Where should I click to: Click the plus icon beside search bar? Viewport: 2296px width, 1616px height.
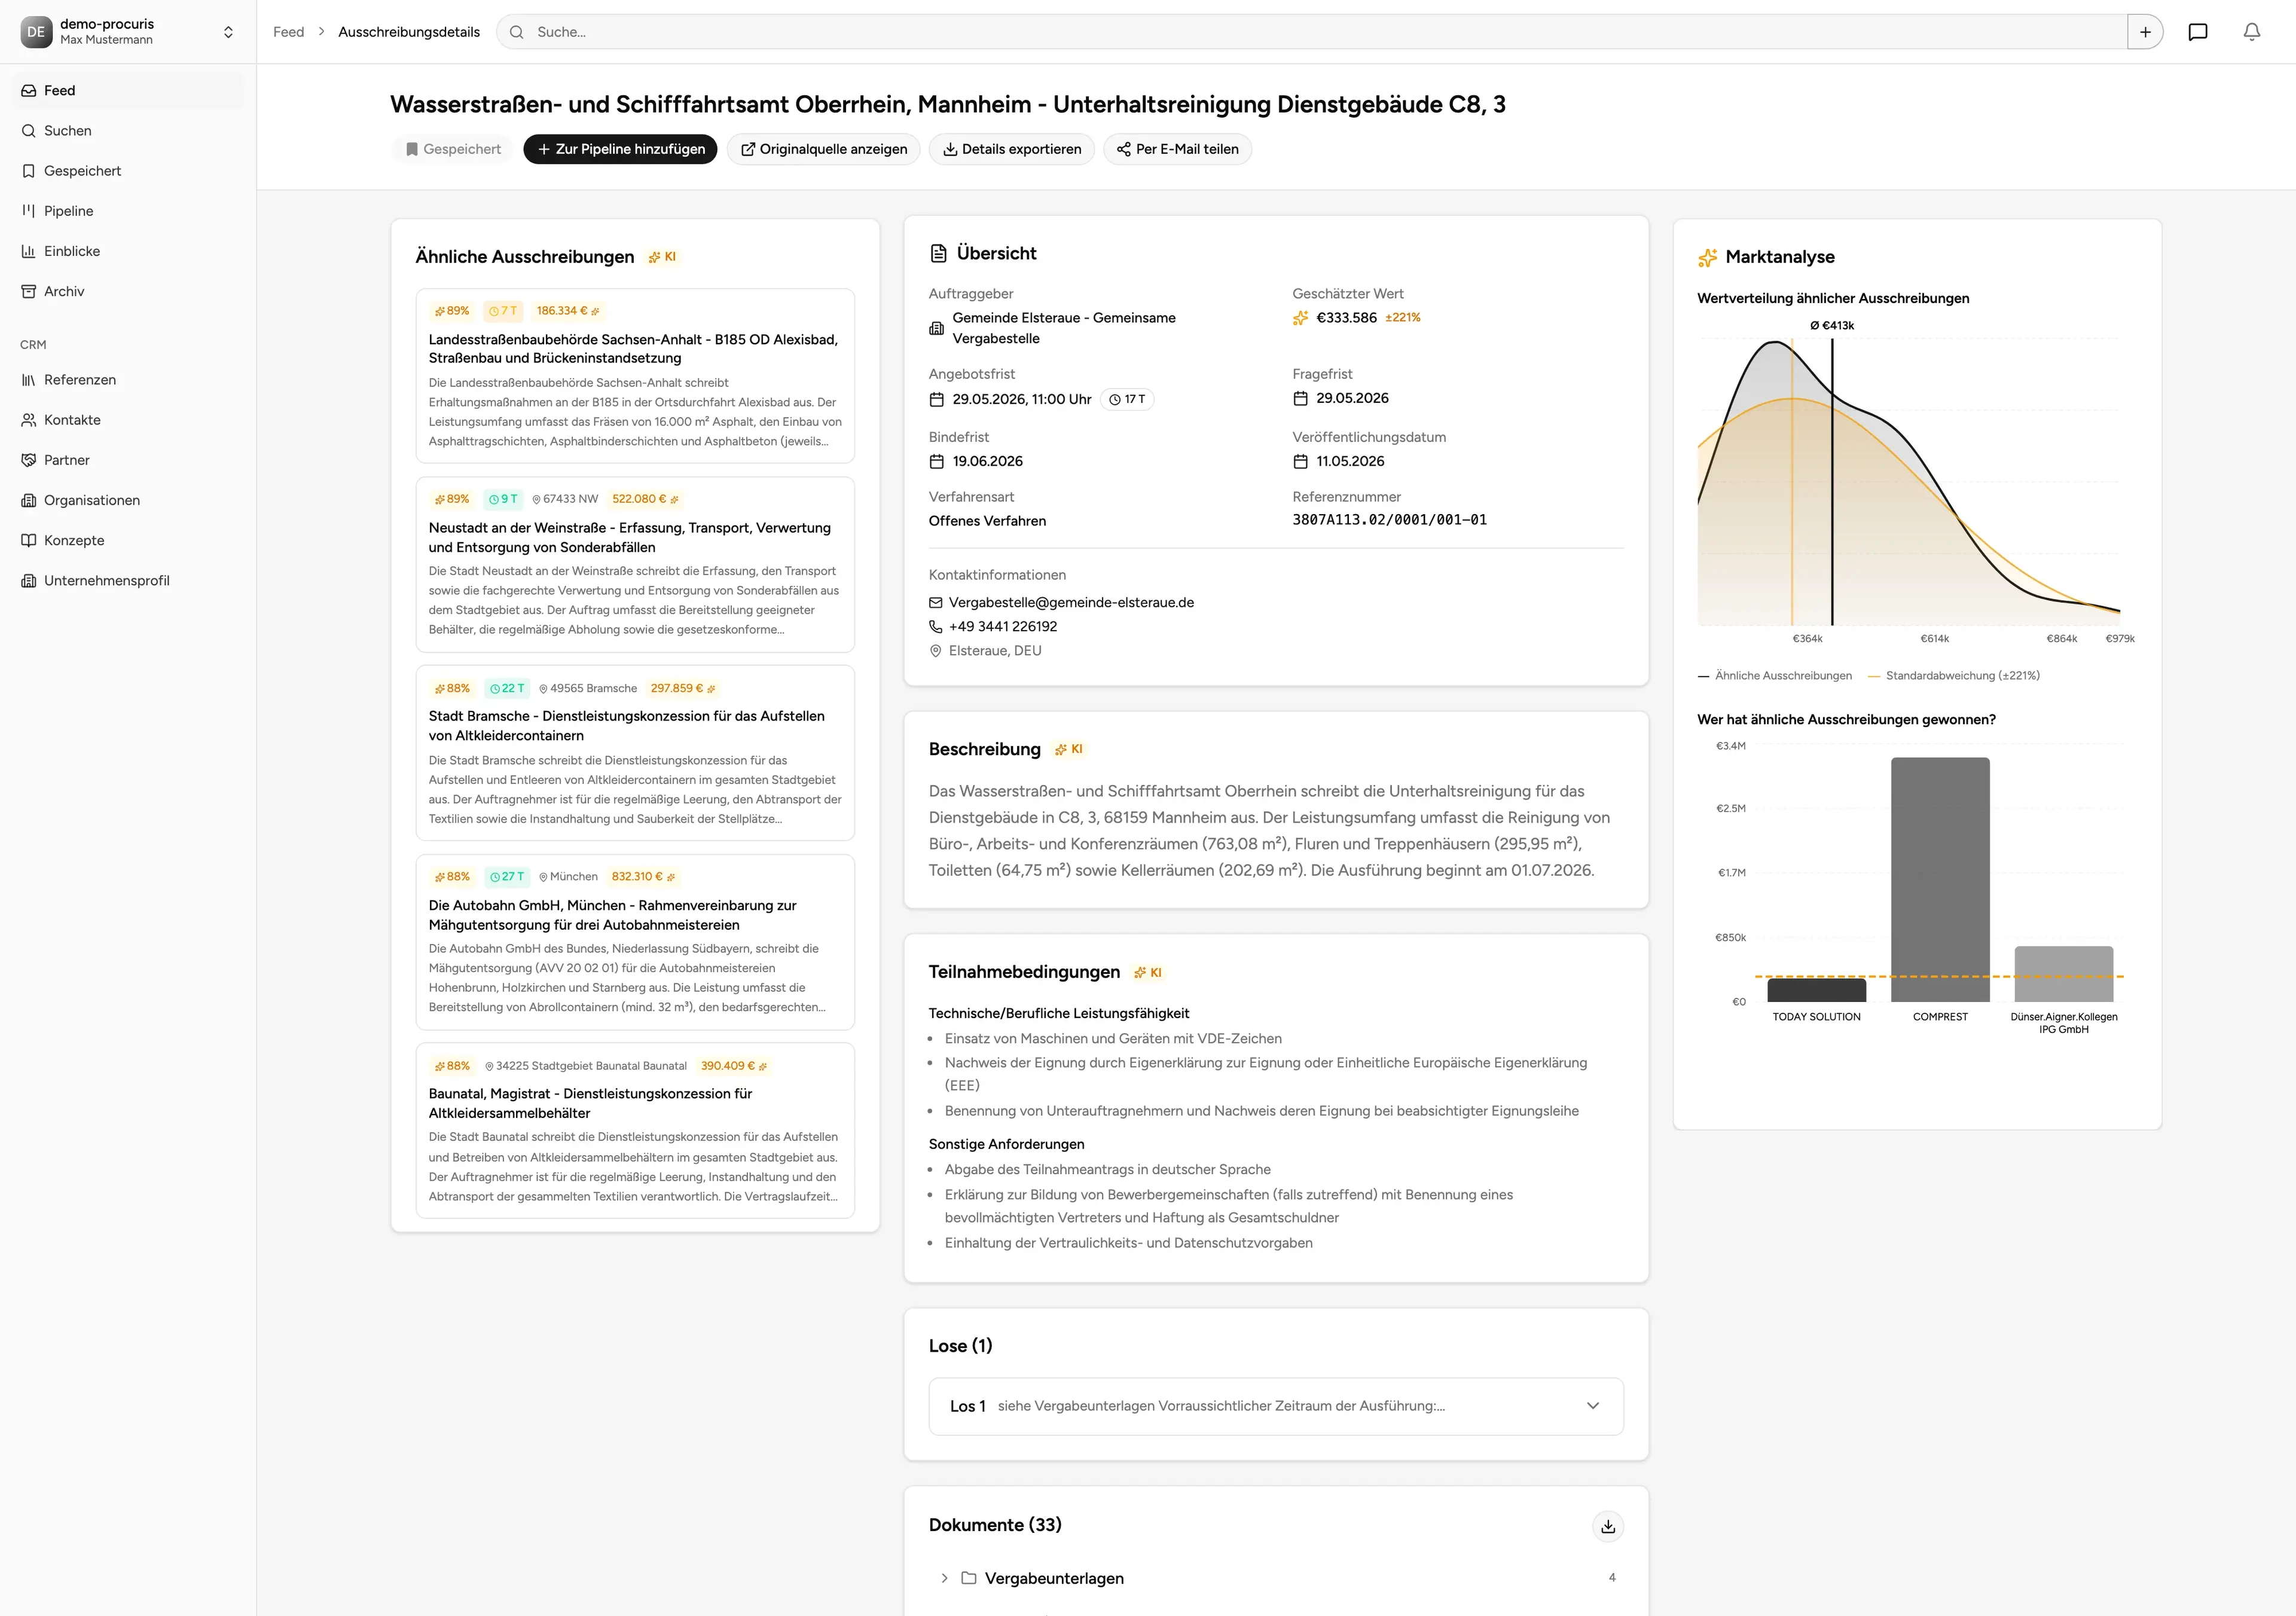click(x=2145, y=32)
